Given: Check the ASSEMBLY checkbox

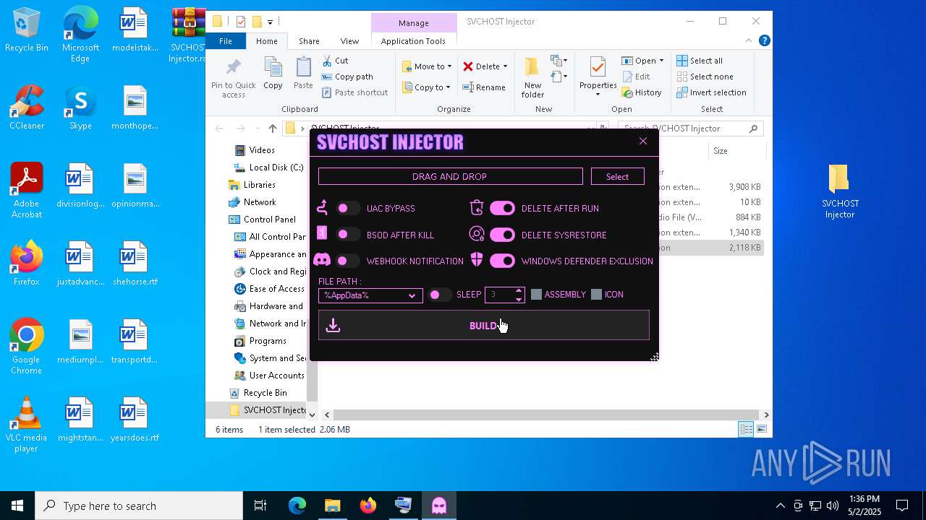Looking at the screenshot, I should coord(536,295).
